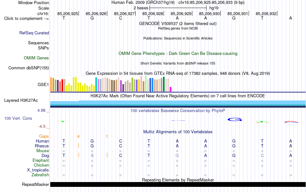Click '100 vertebrates Basewise Conservation by PhyloP' title
Screen dimensions: 306x192
(178, 111)
